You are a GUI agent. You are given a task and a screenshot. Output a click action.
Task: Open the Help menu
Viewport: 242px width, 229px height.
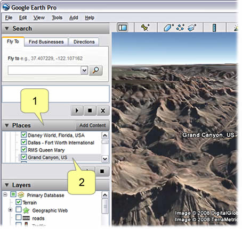[90, 18]
